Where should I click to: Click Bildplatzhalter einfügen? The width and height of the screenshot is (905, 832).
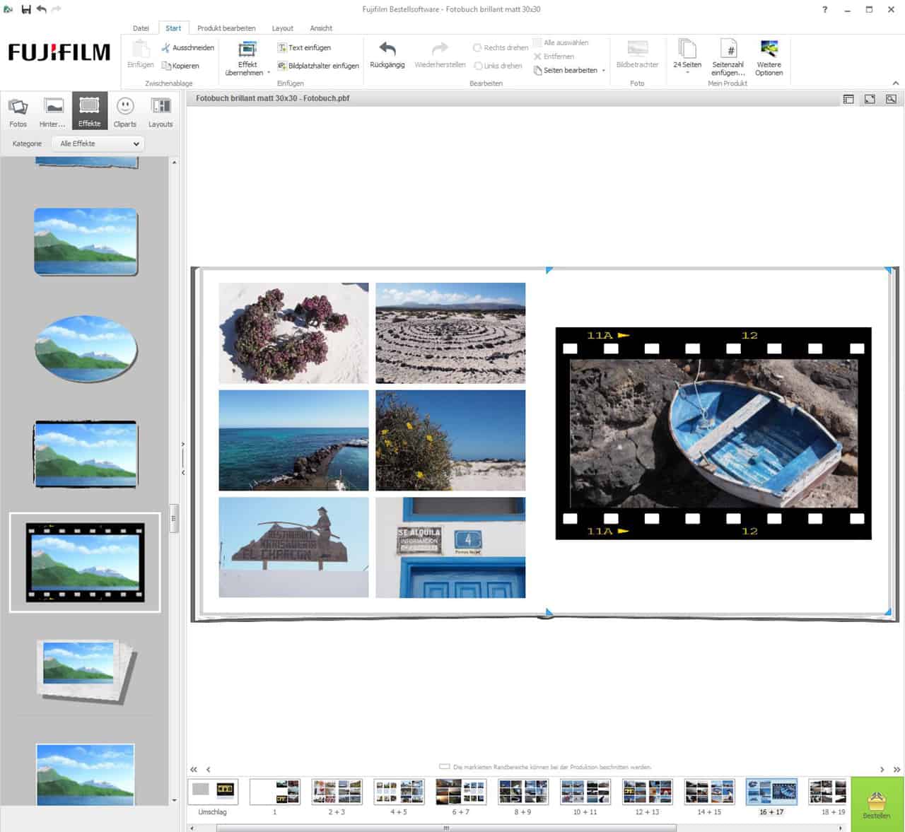(x=318, y=66)
